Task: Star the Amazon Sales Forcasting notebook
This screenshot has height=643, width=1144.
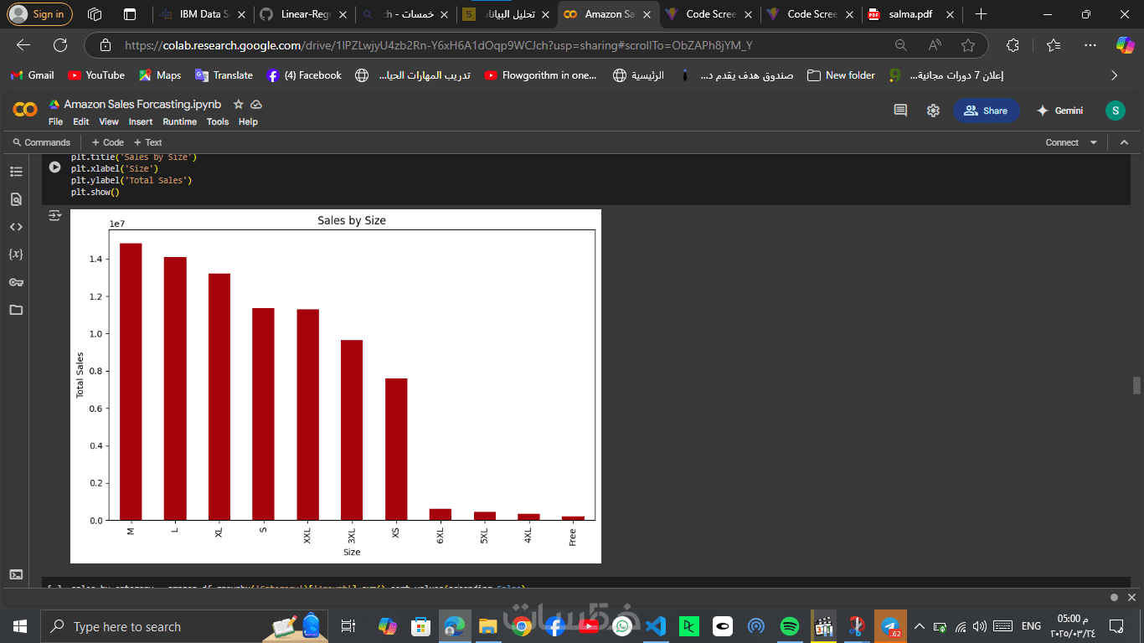Action: (x=239, y=105)
